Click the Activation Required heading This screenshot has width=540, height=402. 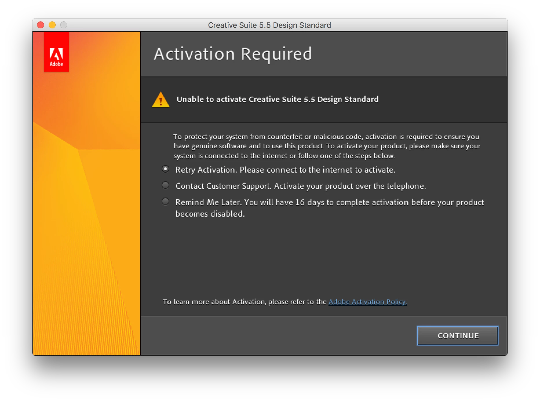[x=233, y=54]
